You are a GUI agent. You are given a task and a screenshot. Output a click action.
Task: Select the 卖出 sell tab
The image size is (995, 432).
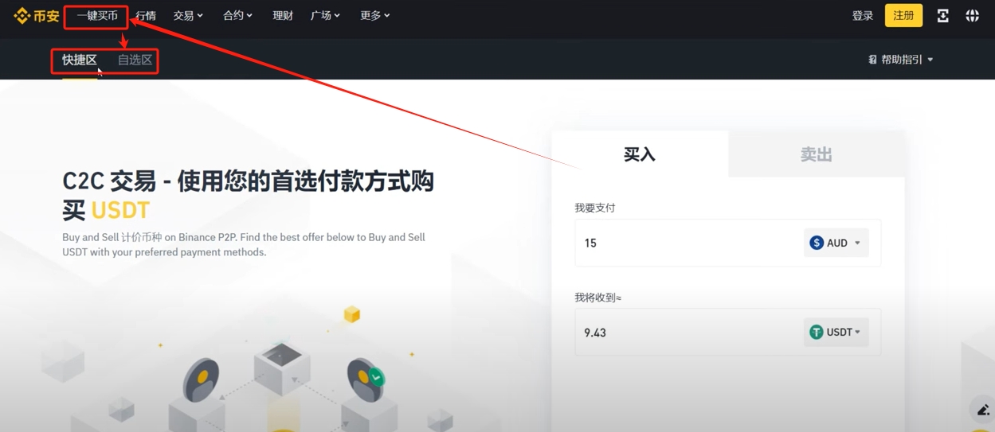click(x=817, y=154)
